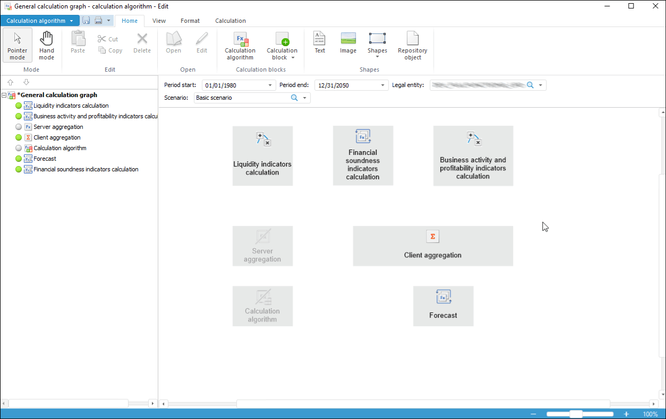Image resolution: width=666 pixels, height=419 pixels.
Task: Select the Client aggregation block on canvas
Action: point(433,246)
